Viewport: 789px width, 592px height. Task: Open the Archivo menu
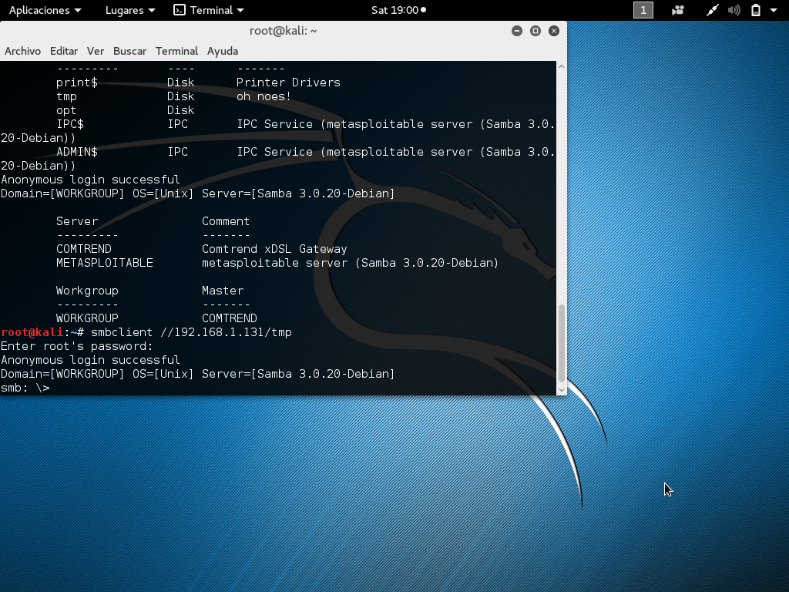22,51
